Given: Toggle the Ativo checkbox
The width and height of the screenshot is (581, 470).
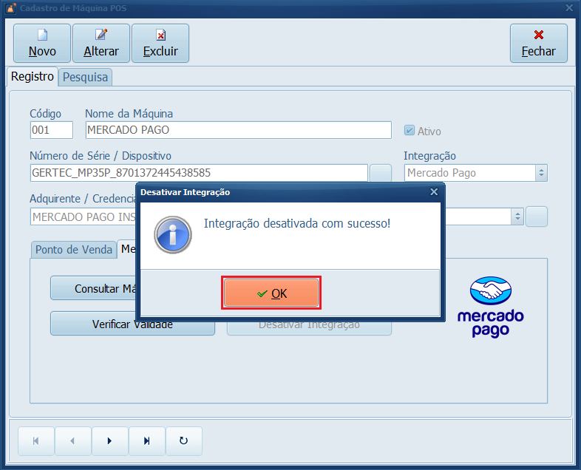Looking at the screenshot, I should pyautogui.click(x=409, y=131).
